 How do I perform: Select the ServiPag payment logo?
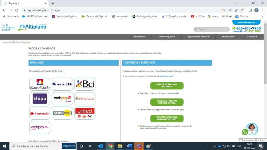(x=62, y=113)
